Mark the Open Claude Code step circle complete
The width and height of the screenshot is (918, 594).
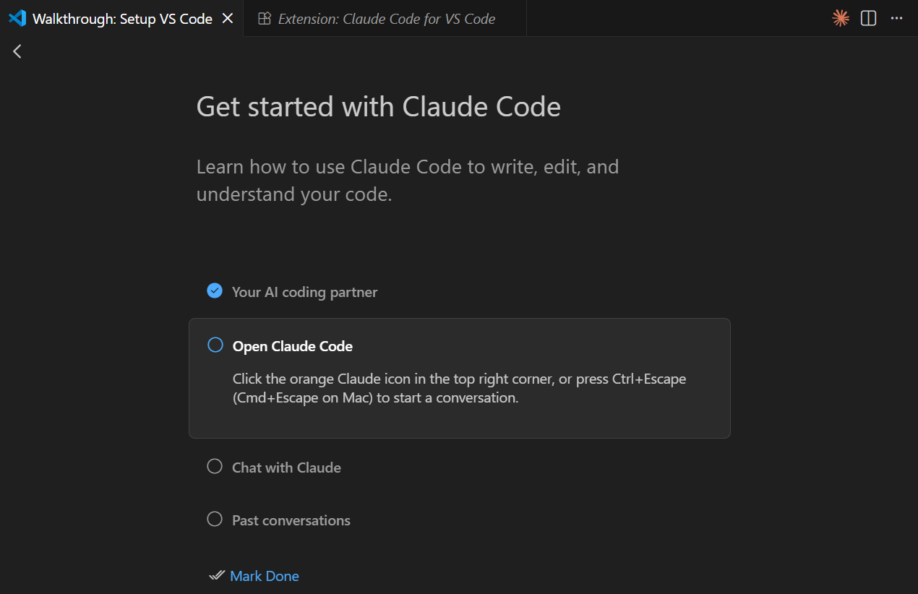(x=215, y=345)
